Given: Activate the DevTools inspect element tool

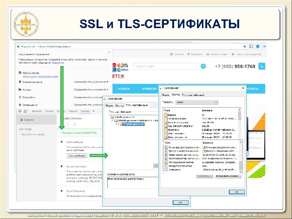Looking at the screenshot, I should (x=20, y=111).
